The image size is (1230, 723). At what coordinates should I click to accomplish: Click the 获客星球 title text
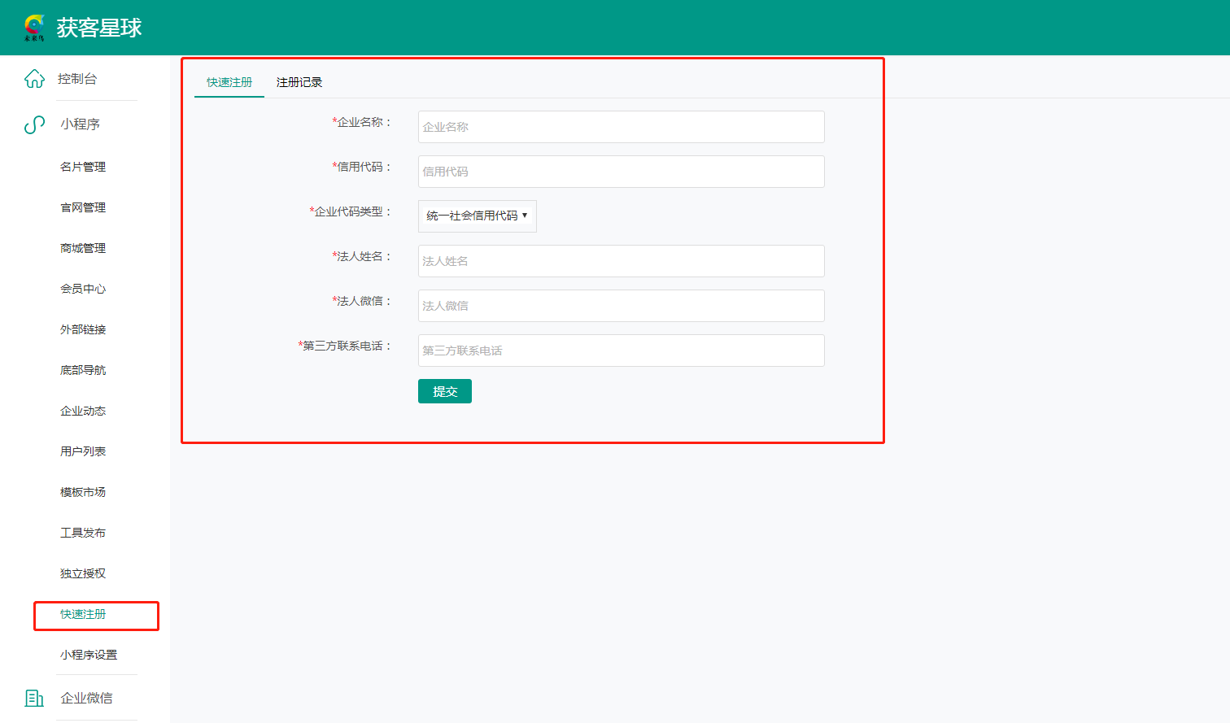click(99, 28)
